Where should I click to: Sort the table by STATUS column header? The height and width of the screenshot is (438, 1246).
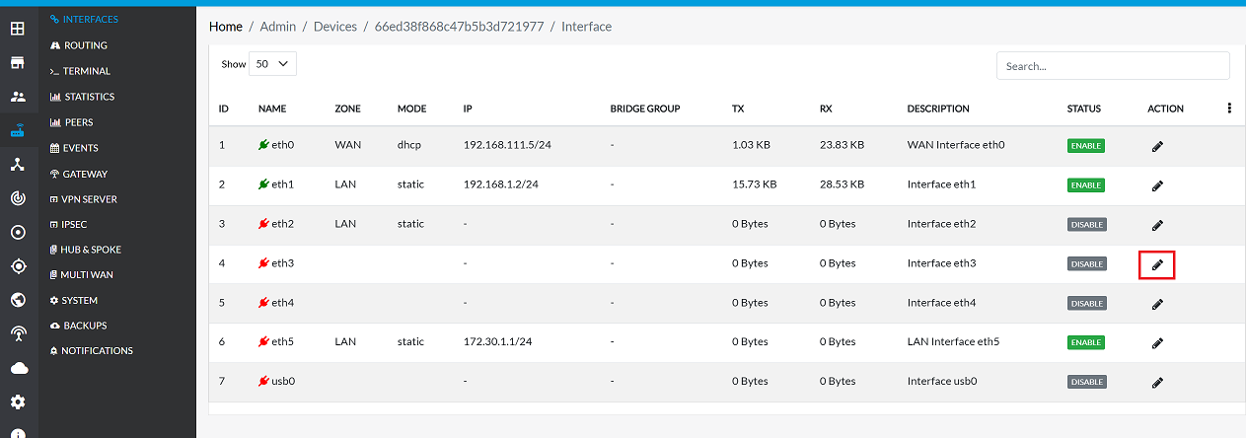(1083, 109)
